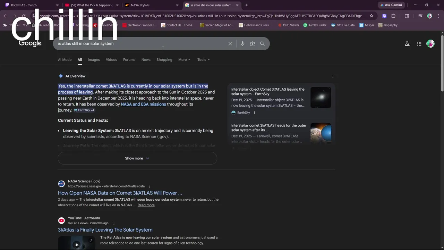Open a new tab with the plus button
This screenshot has height=250, width=444.
247,5
